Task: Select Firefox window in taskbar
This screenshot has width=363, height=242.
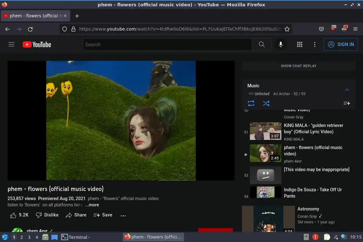Action: pos(153,237)
